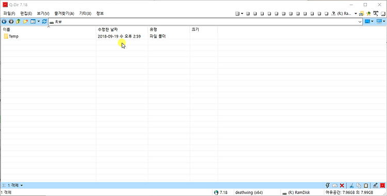Click the R:\ address bar field
Image resolution: width=387 pixels, height=196 pixels.
tap(205, 22)
